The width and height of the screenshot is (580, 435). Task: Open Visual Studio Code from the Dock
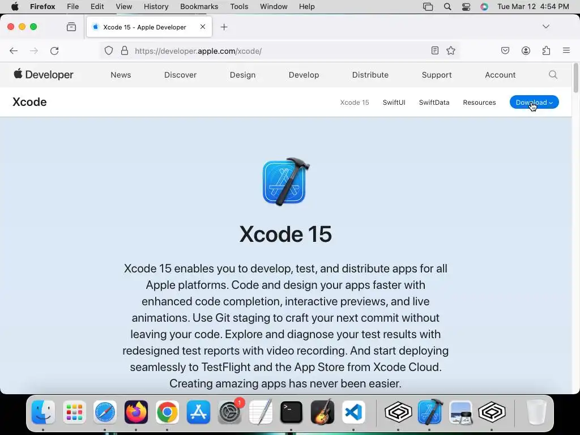tap(353, 412)
